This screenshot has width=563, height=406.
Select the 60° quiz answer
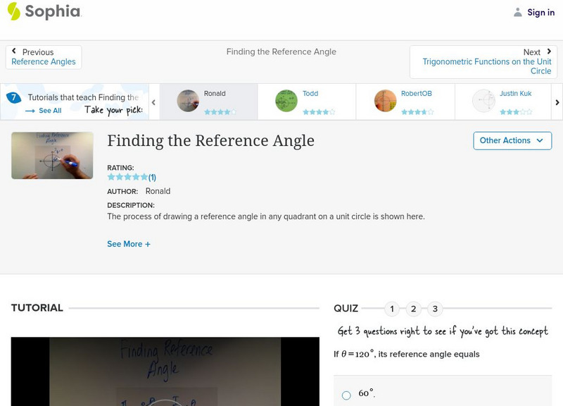[x=347, y=394]
